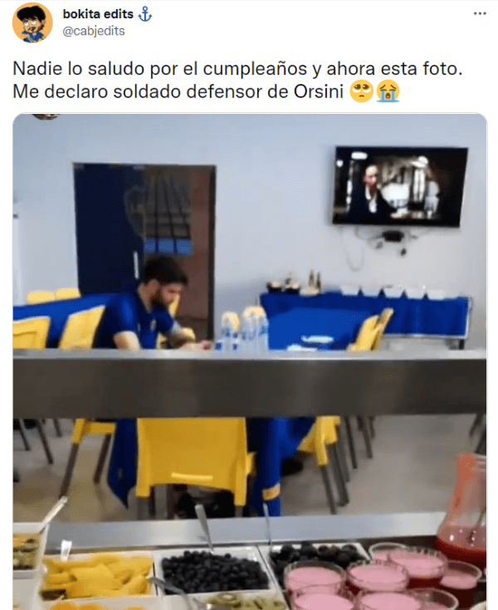Open the attached photo of the dining room
498x610 pixels.
coord(250,362)
